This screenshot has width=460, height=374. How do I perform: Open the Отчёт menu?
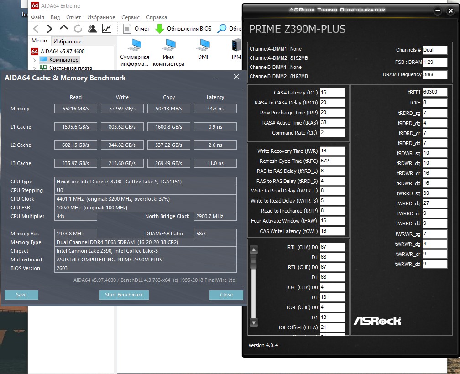[73, 17]
